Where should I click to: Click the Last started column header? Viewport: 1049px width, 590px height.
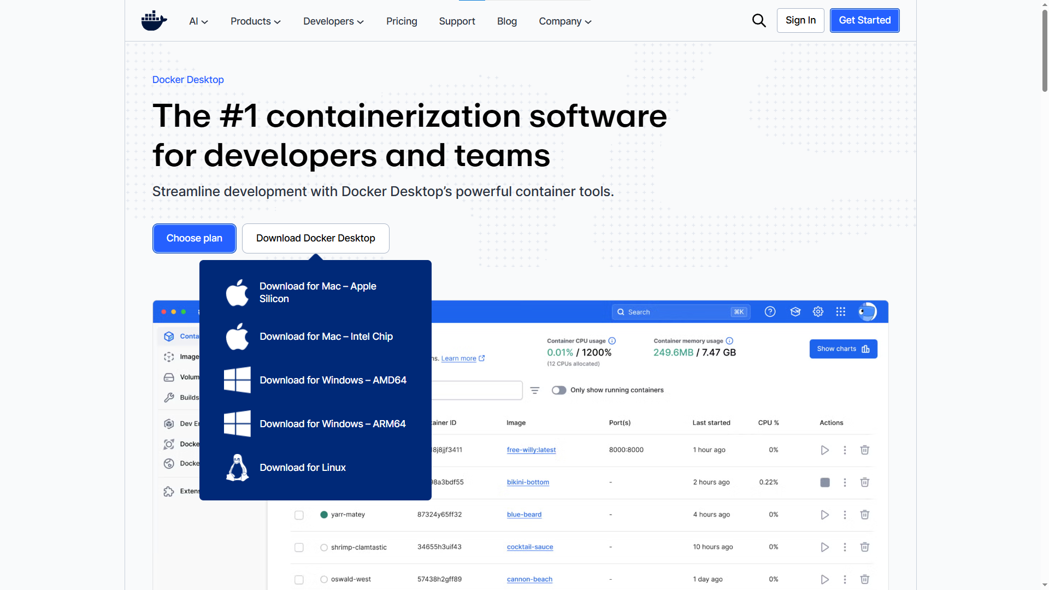tap(711, 423)
